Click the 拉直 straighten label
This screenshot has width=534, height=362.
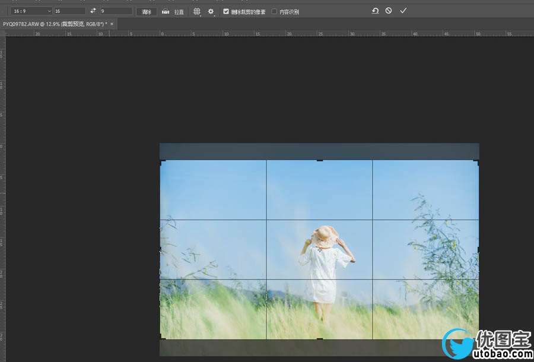pos(179,12)
